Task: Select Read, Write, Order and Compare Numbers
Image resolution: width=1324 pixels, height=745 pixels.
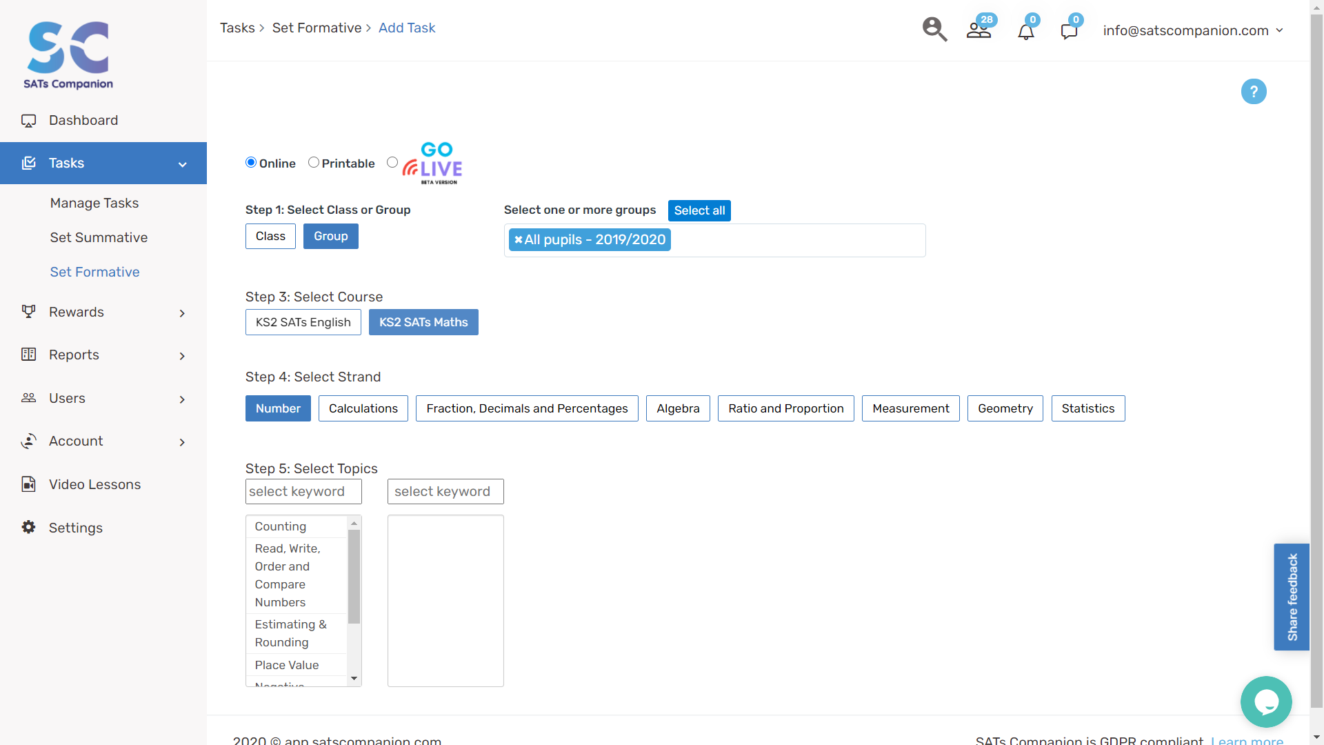Action: click(x=297, y=575)
